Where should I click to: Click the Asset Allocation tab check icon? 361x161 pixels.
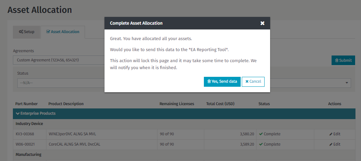[48, 32]
